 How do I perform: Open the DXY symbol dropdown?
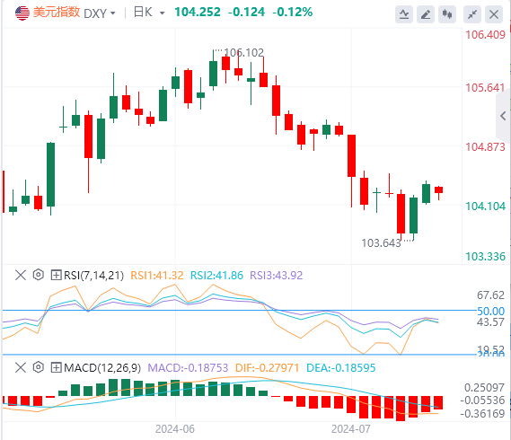coord(100,13)
